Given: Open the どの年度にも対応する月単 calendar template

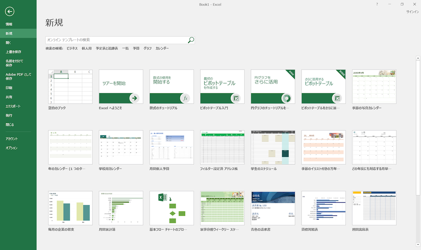Looking at the screenshot, I should (x=374, y=150).
